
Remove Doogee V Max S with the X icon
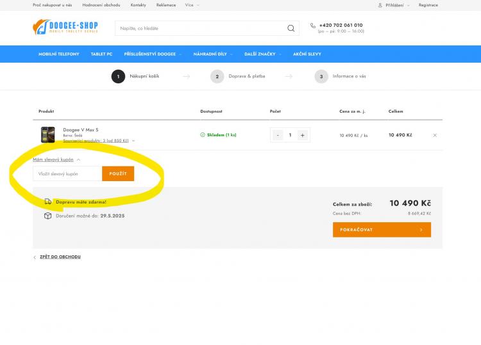click(435, 135)
